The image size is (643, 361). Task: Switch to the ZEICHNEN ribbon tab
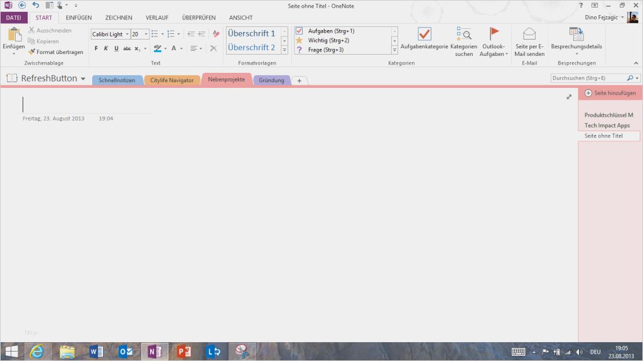[119, 18]
